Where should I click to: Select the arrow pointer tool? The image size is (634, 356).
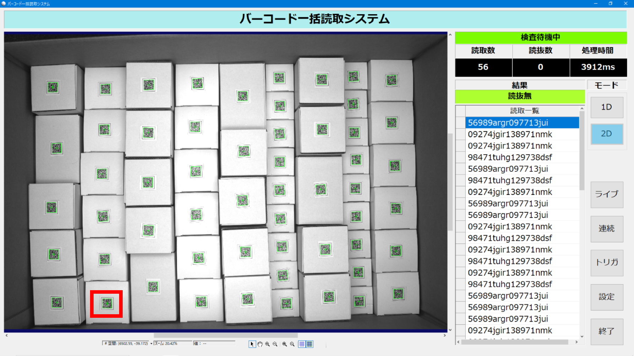pyautogui.click(x=252, y=344)
